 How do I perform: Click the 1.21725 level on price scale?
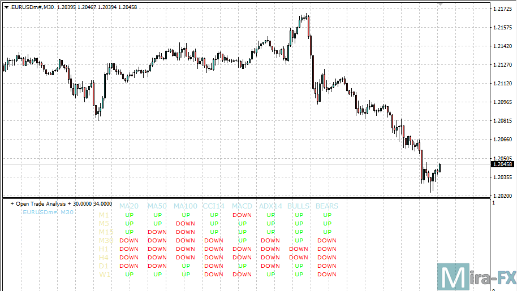502,9
